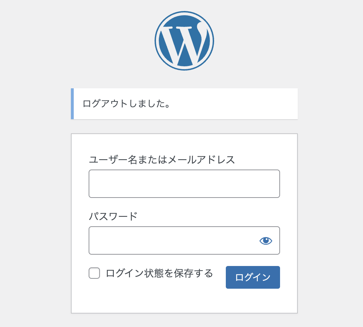Click the パスワード label text
Image resolution: width=363 pixels, height=327 pixels.
(113, 216)
